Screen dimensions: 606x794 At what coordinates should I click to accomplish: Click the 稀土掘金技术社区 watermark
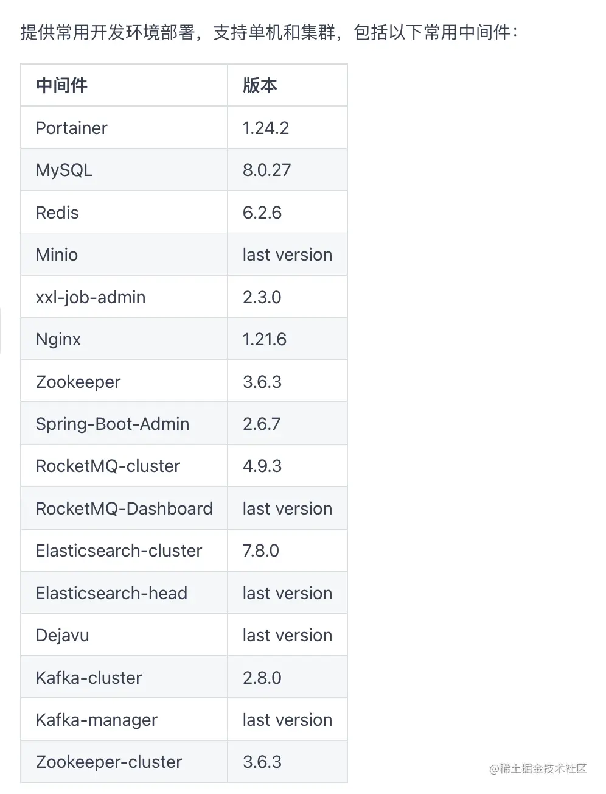[x=538, y=768]
